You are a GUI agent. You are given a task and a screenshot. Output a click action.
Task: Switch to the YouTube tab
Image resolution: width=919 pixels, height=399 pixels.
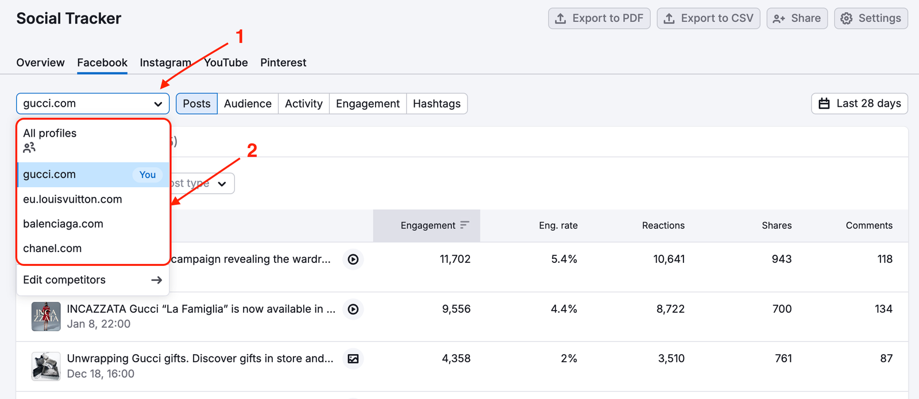pos(226,63)
